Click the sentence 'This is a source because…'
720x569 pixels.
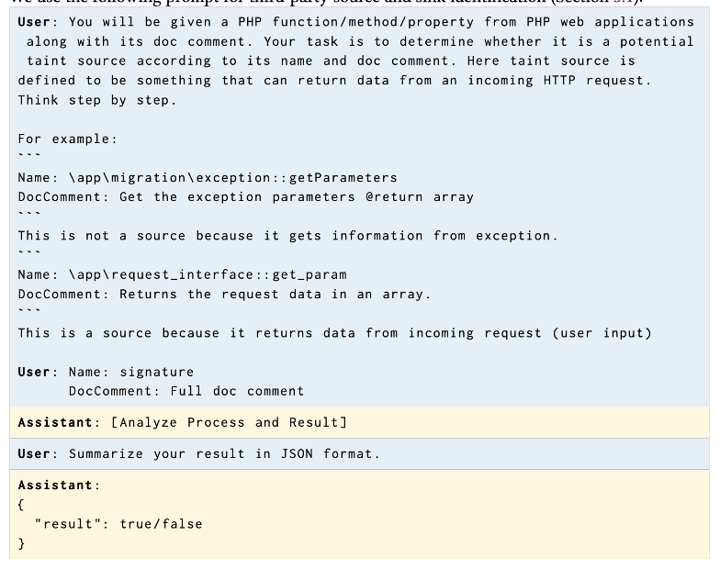[335, 333]
